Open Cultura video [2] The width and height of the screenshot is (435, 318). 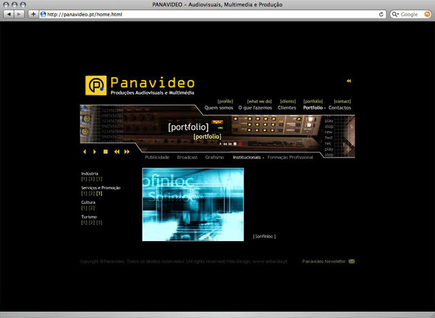point(92,208)
